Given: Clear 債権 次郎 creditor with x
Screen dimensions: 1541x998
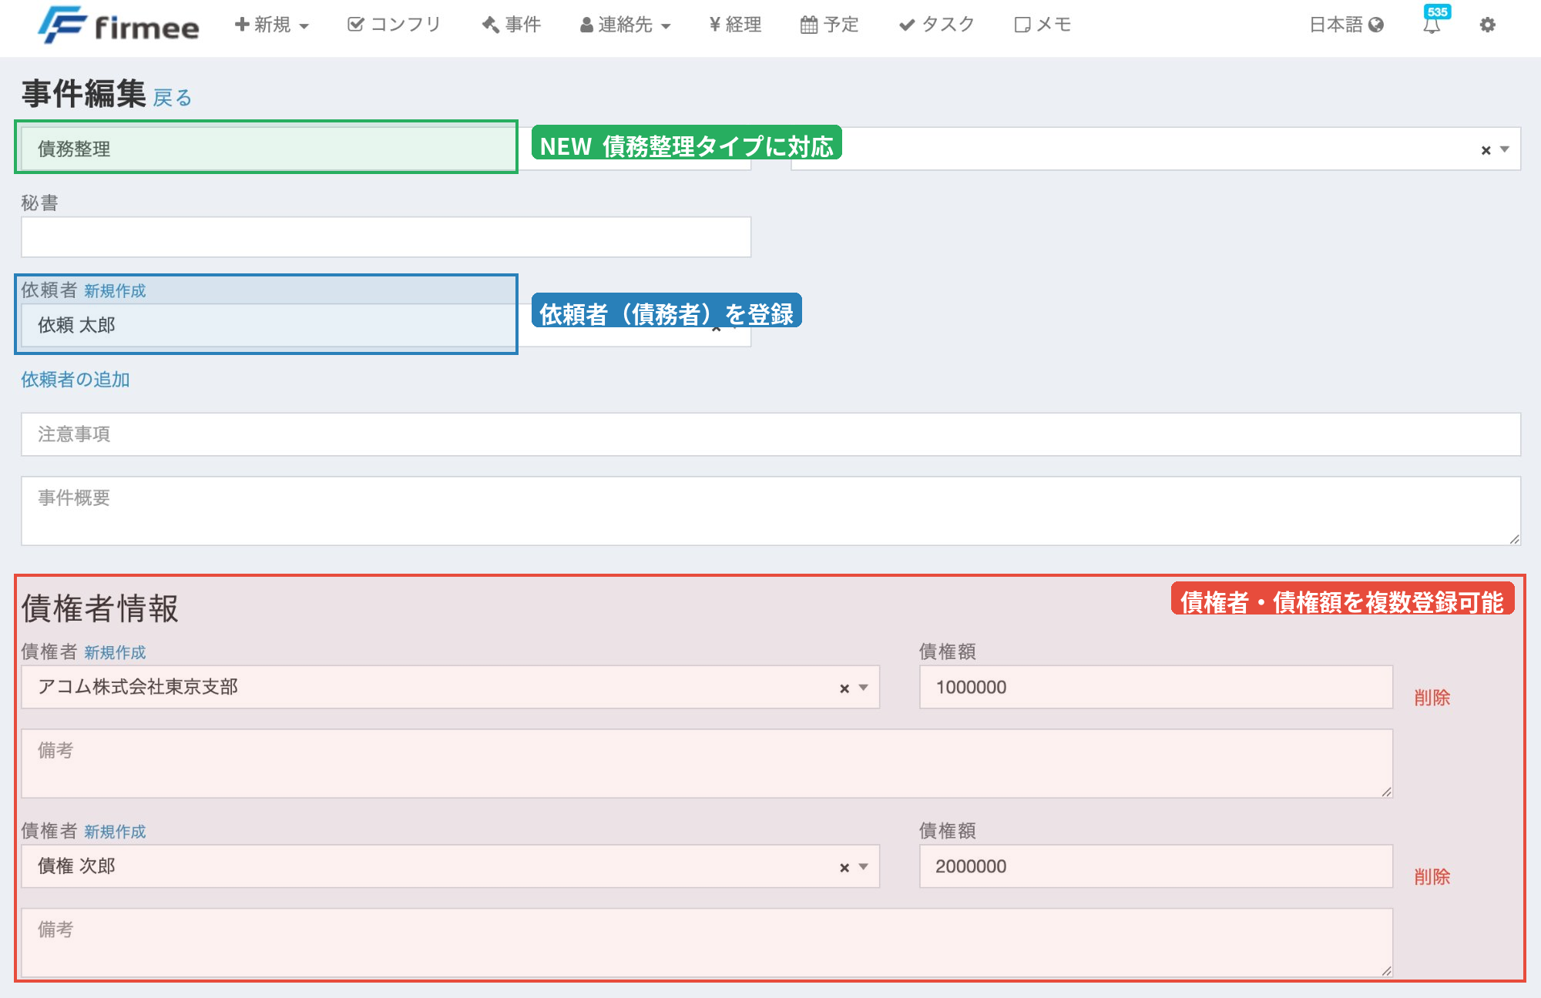Looking at the screenshot, I should (x=844, y=868).
